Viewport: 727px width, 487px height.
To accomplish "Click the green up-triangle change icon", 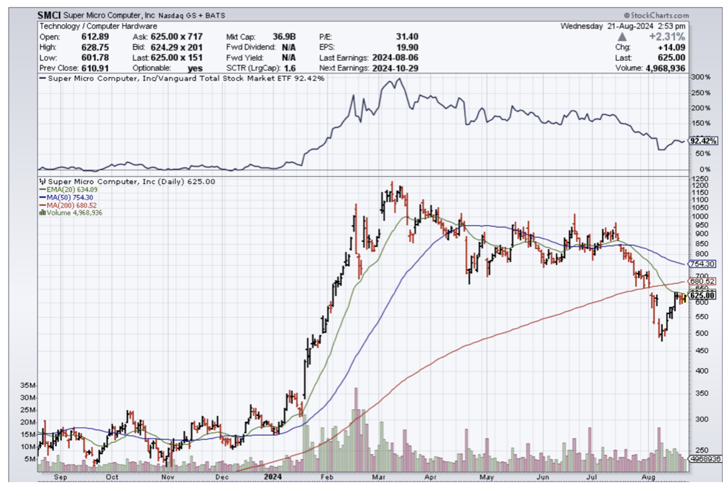I will click(623, 37).
